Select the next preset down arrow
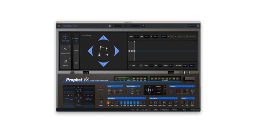 point(143,26)
